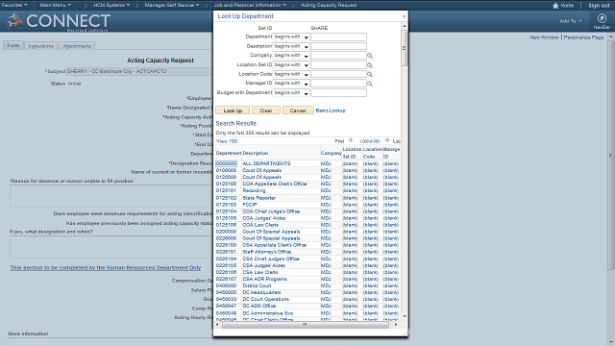The image size is (615, 346).
Task: Click View 100 link
Action: (227, 141)
